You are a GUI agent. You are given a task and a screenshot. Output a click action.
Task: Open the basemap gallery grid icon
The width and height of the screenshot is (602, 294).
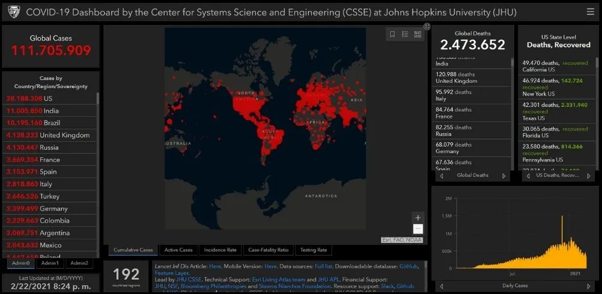coord(418,34)
